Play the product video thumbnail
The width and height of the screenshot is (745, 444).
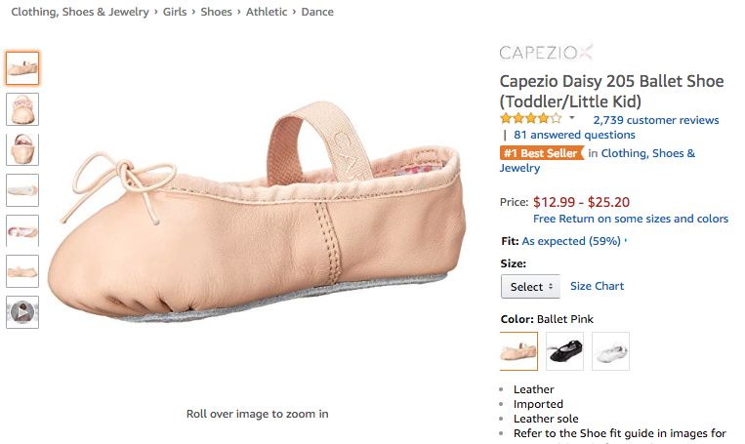coord(22,312)
